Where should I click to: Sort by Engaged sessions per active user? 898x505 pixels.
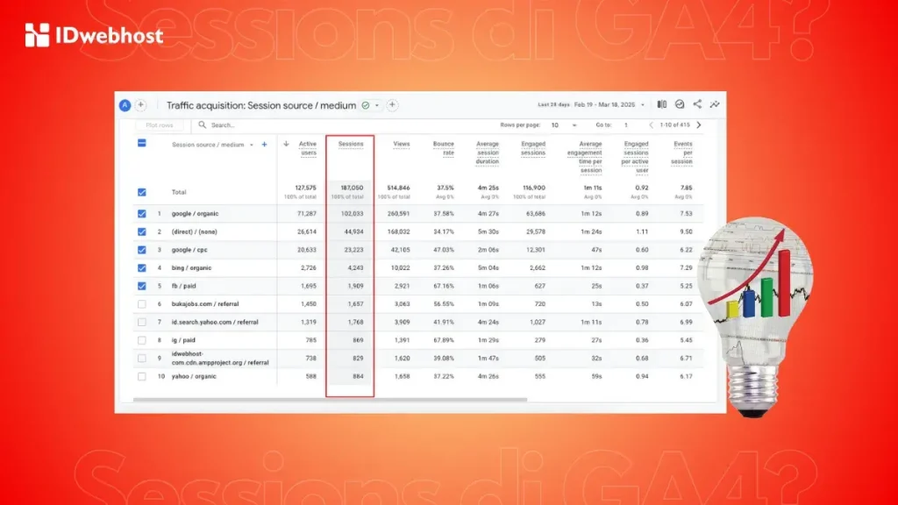click(635, 157)
